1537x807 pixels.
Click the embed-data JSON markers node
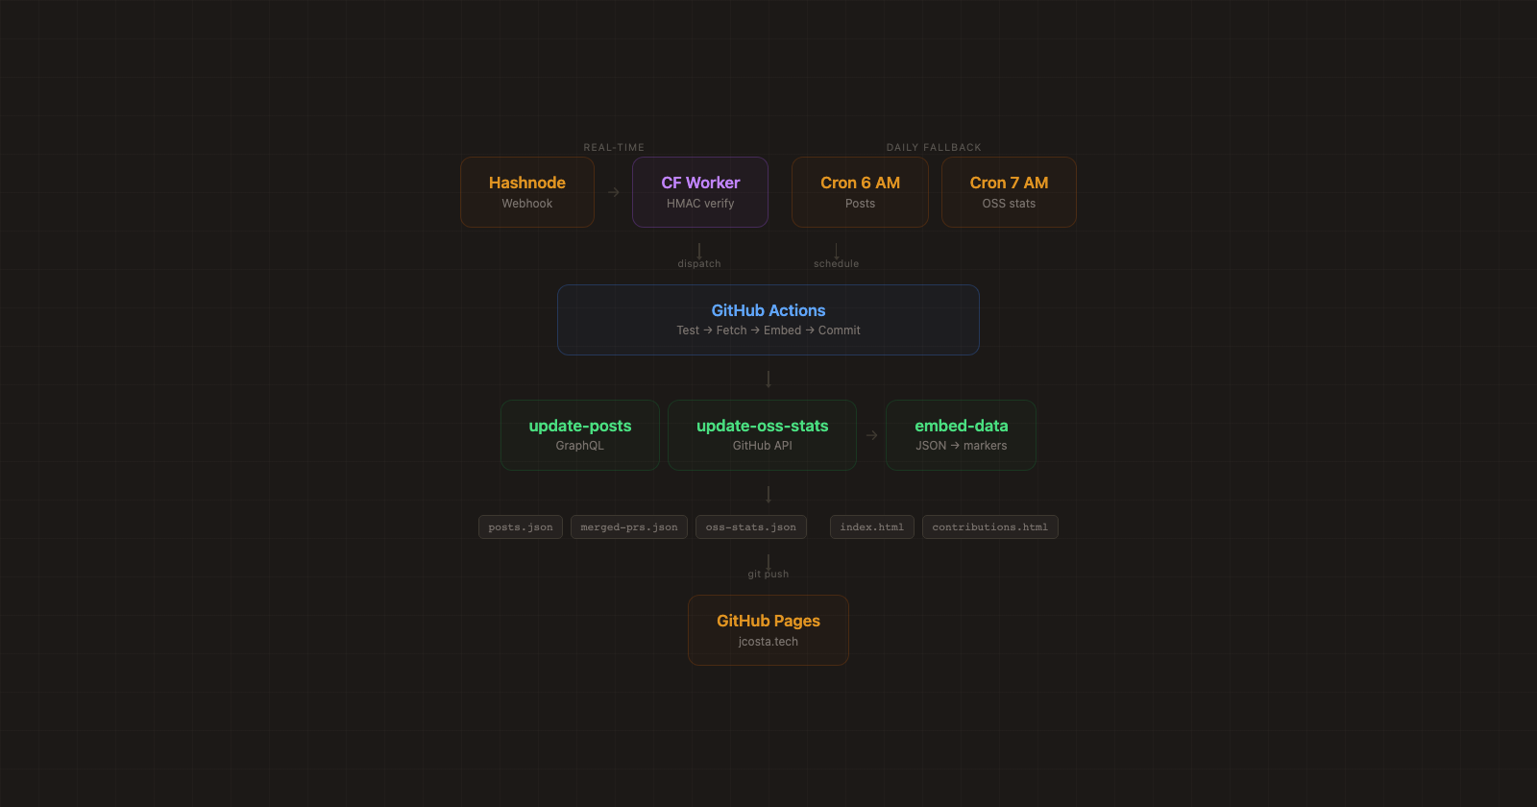point(961,435)
